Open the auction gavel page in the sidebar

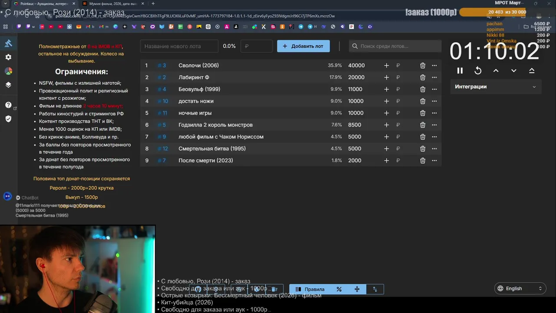[x=8, y=43]
